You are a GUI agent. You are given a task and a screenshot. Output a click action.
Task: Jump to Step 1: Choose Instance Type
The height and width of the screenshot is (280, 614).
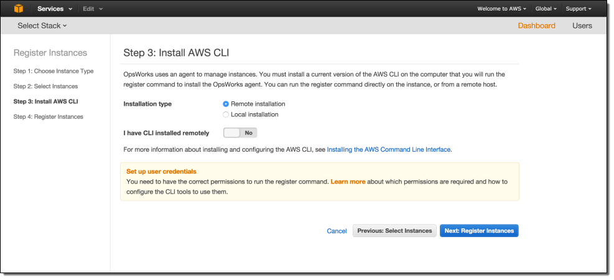53,71
